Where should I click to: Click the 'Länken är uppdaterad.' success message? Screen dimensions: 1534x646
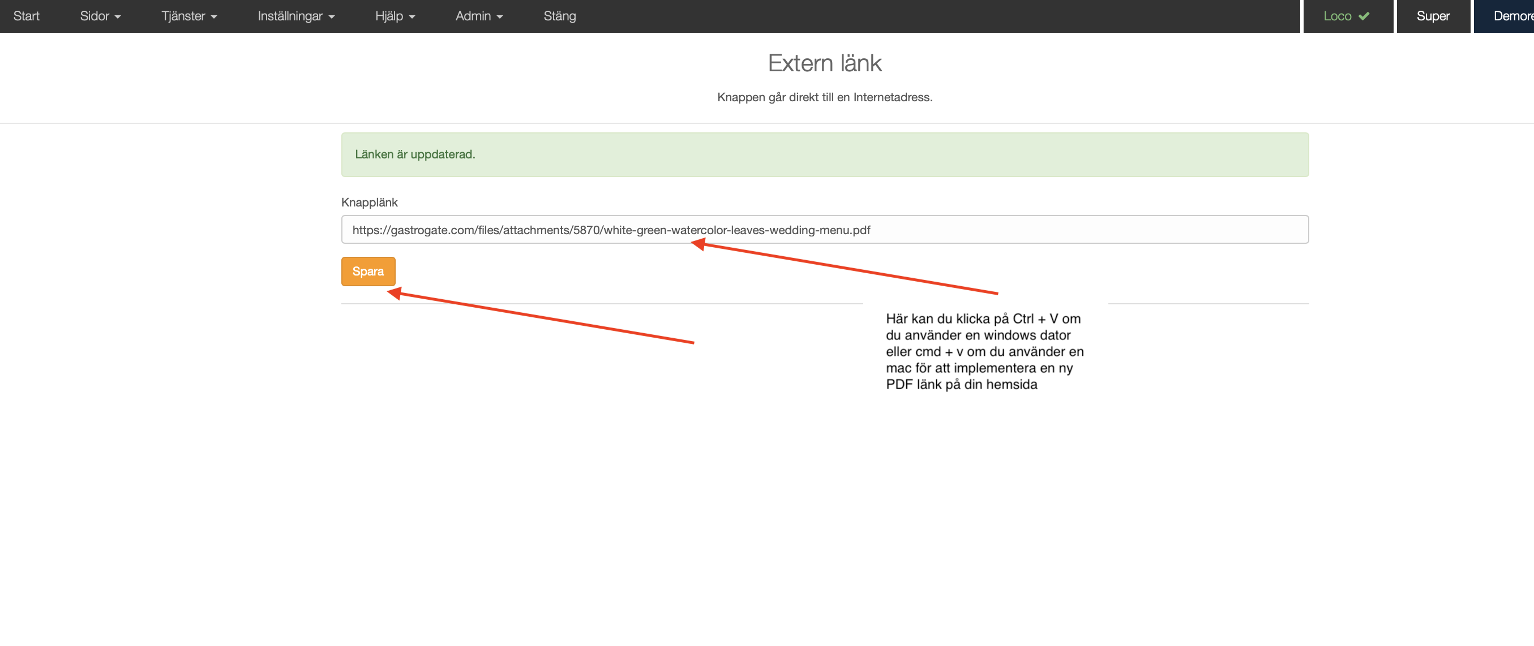825,154
